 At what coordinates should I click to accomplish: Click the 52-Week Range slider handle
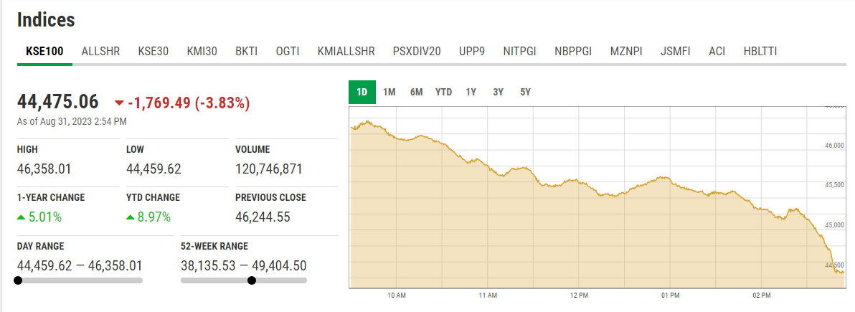coord(251,280)
